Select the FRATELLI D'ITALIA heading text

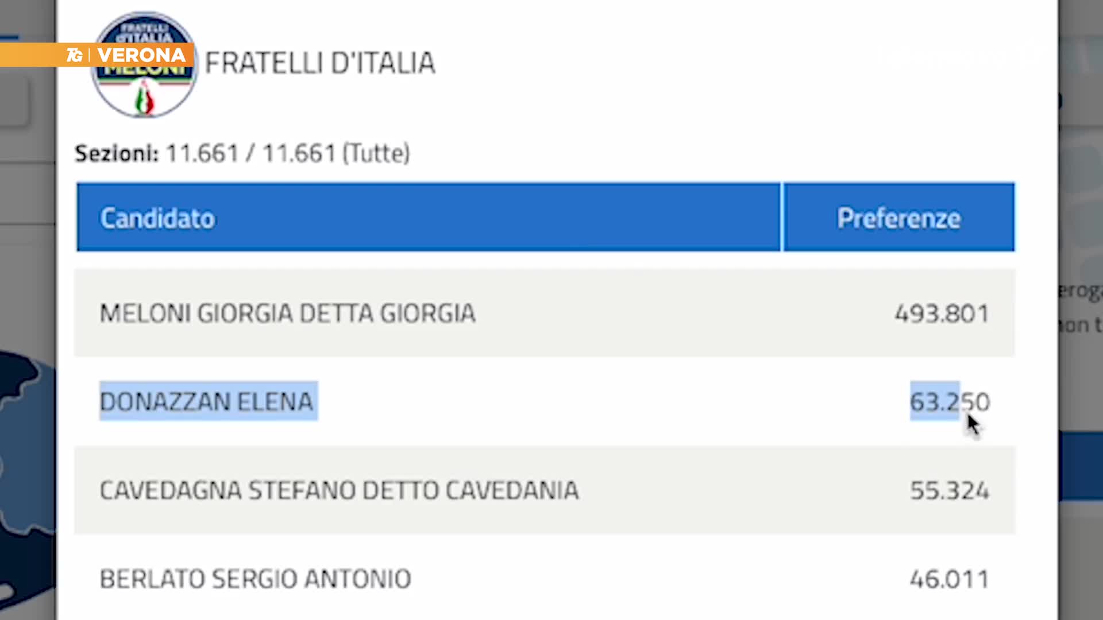click(x=320, y=63)
